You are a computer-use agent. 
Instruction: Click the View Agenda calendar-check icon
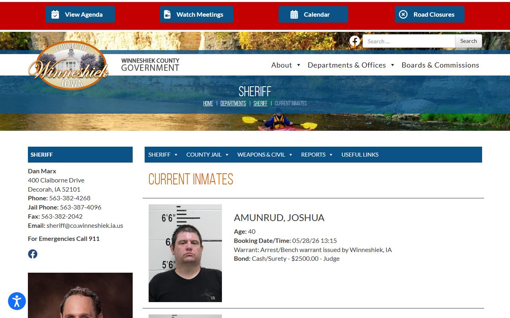pos(55,14)
